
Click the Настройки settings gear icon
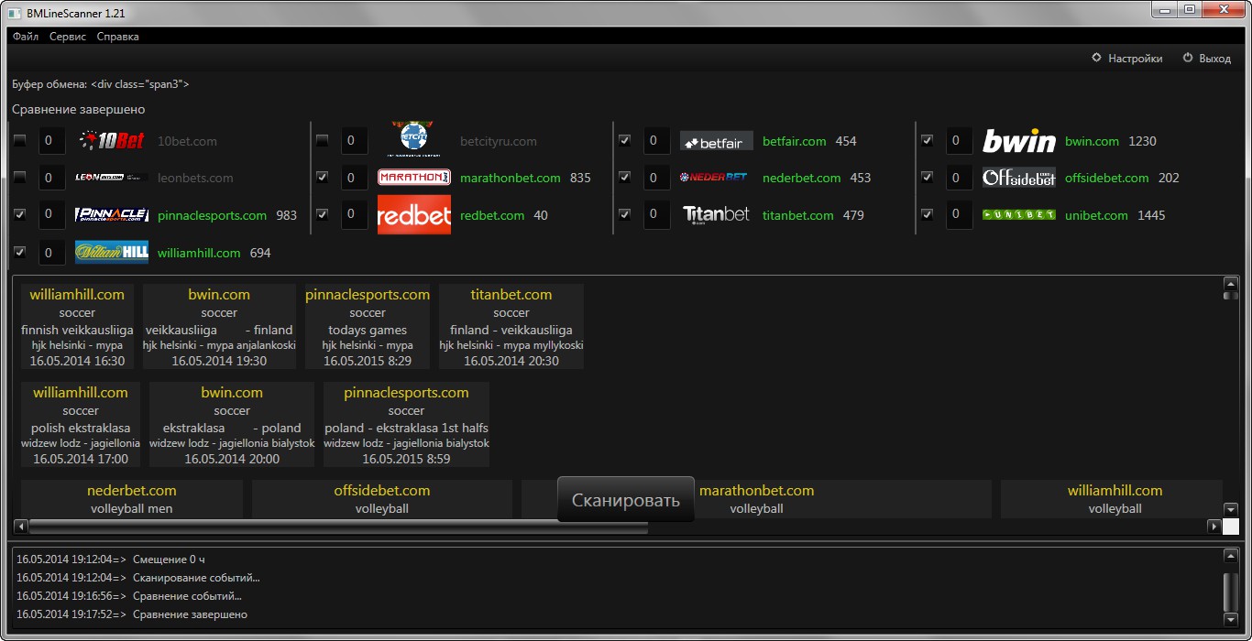[x=1096, y=58]
